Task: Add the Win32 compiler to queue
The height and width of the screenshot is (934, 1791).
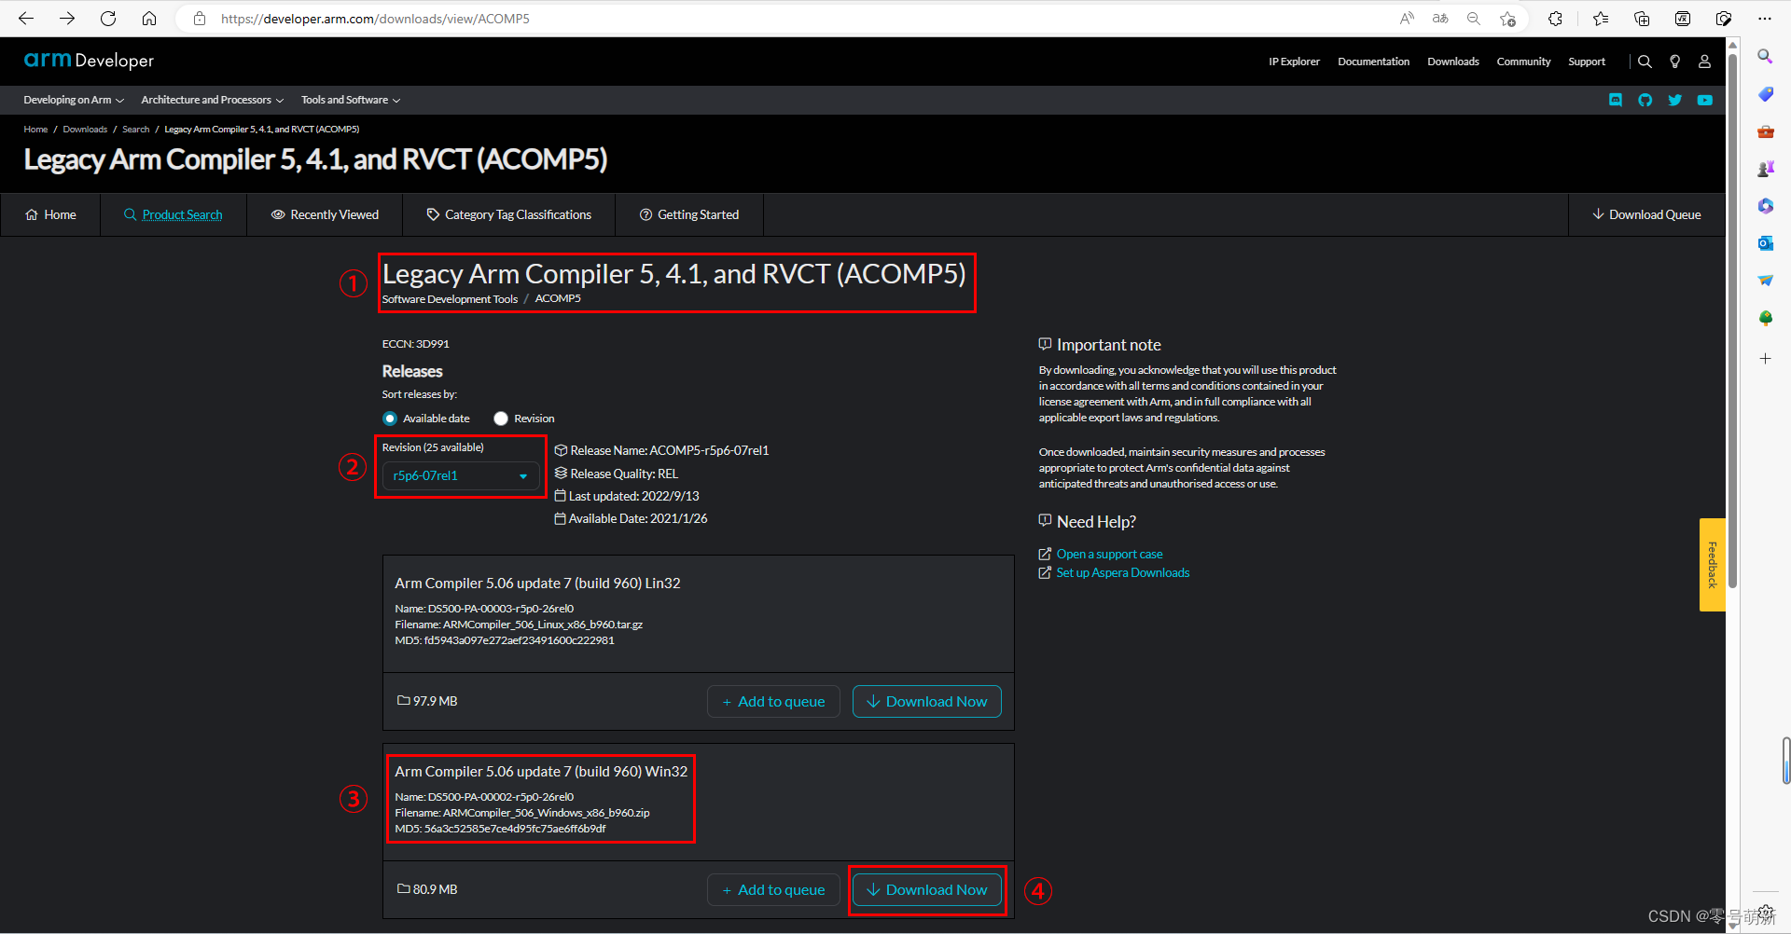Action: click(773, 890)
